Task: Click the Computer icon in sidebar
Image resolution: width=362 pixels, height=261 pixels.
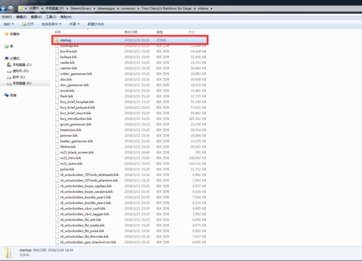Action: [x=7, y=58]
